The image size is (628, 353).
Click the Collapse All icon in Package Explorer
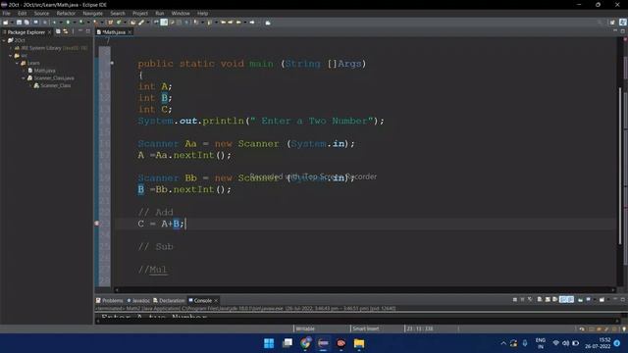(x=58, y=31)
